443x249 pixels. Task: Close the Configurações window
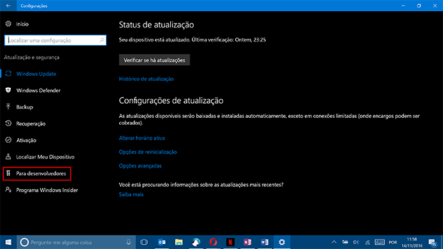tap(435, 6)
